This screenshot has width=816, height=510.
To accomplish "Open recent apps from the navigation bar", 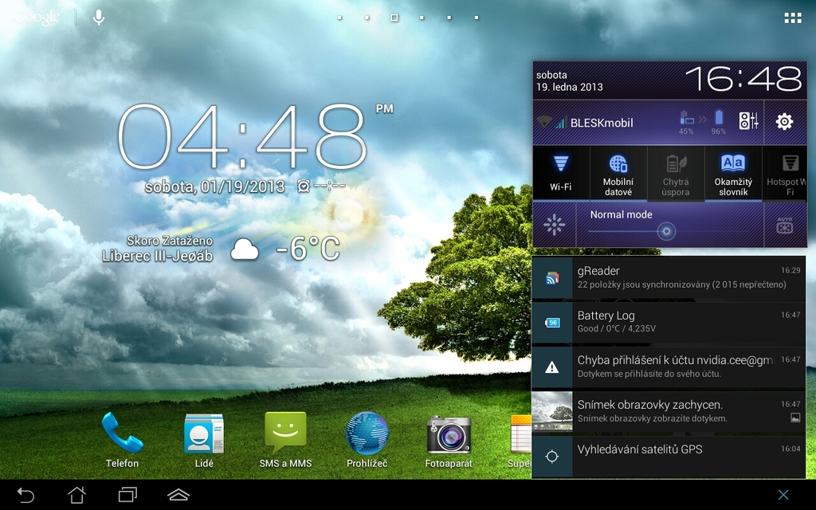I will click(x=128, y=494).
